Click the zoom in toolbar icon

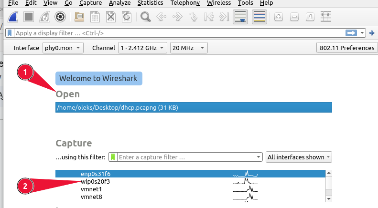pyautogui.click(x=279, y=18)
